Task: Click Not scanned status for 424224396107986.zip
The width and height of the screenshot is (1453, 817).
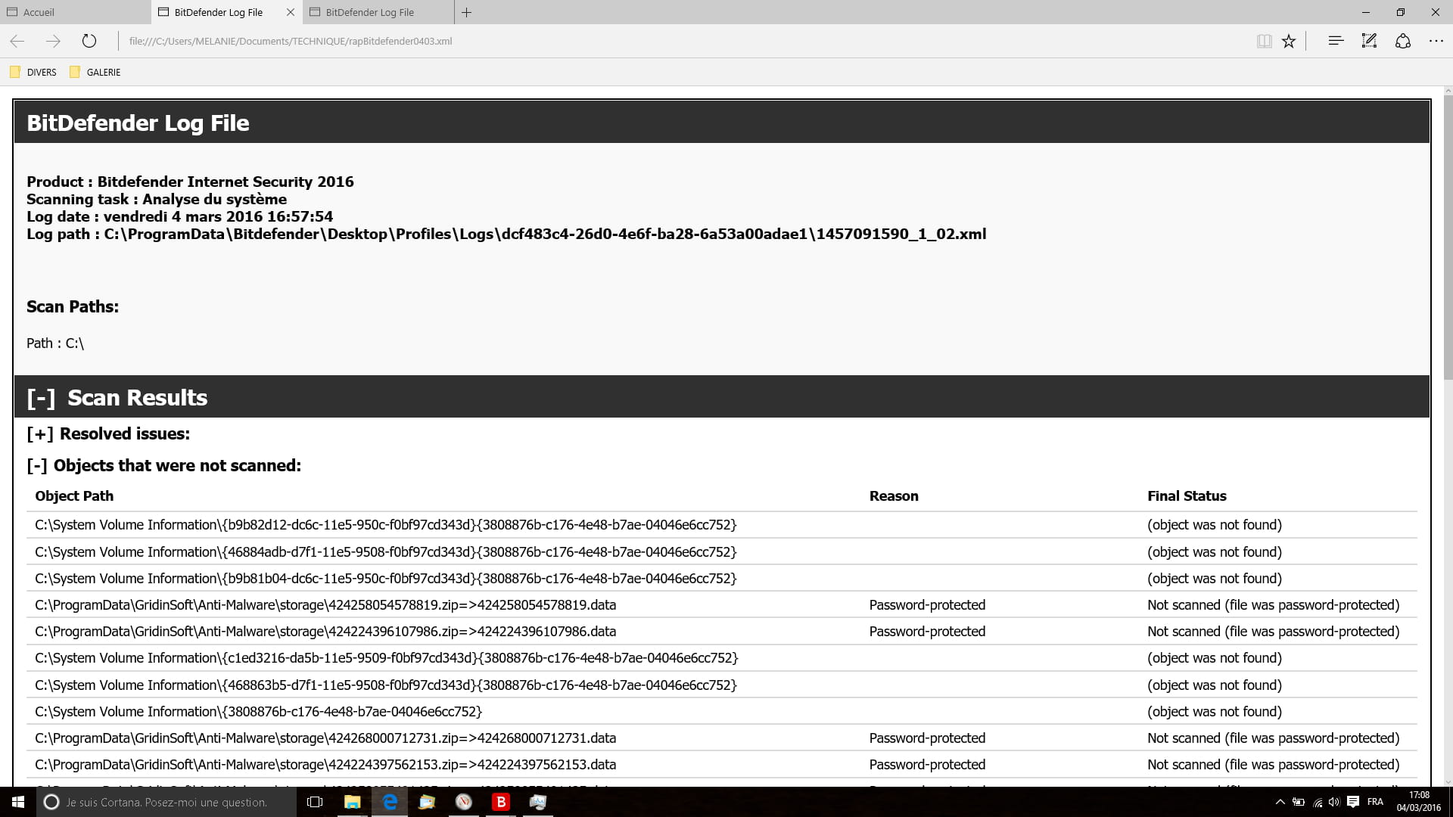Action: (x=1273, y=632)
